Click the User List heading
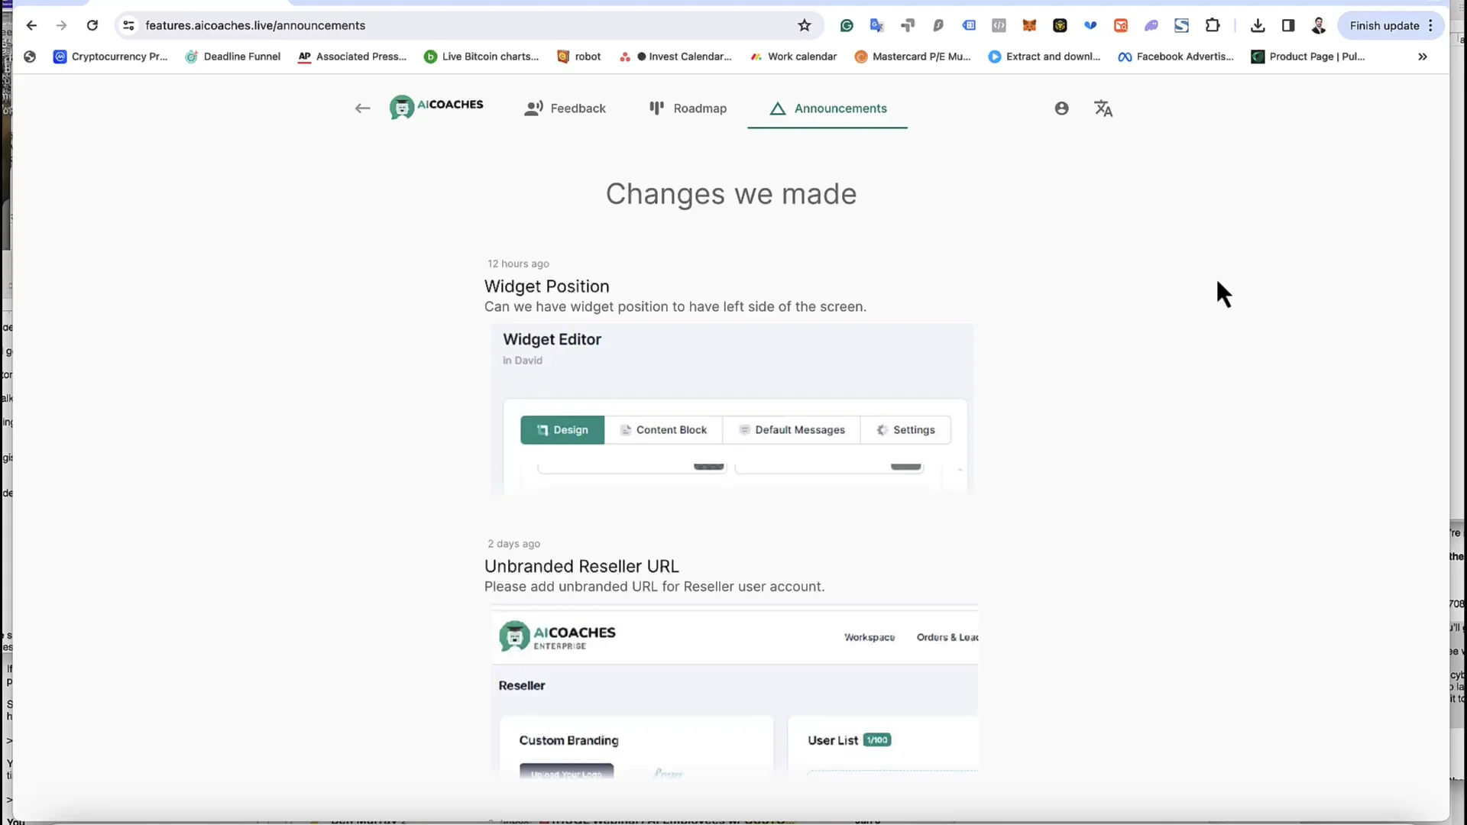Image resolution: width=1467 pixels, height=825 pixels. (x=833, y=740)
